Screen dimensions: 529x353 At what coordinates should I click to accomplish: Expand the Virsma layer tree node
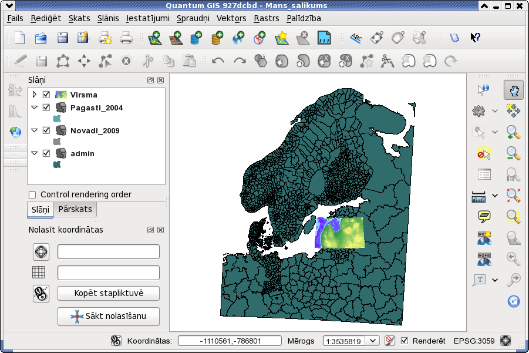[x=34, y=94]
